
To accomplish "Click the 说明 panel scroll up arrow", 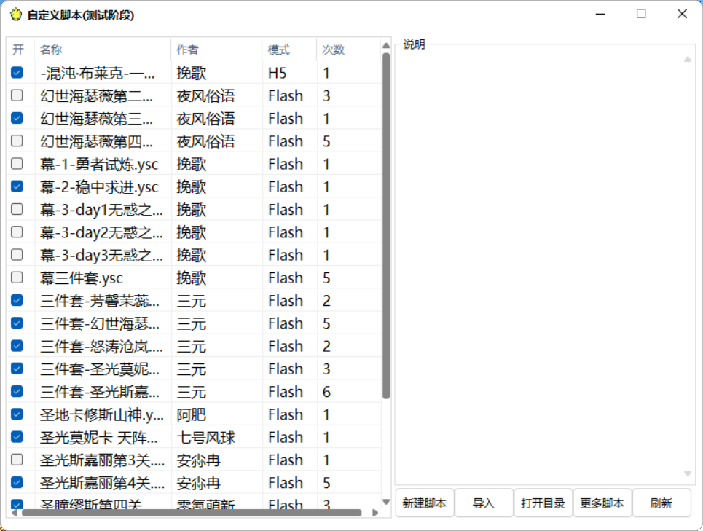I will pyautogui.click(x=687, y=60).
